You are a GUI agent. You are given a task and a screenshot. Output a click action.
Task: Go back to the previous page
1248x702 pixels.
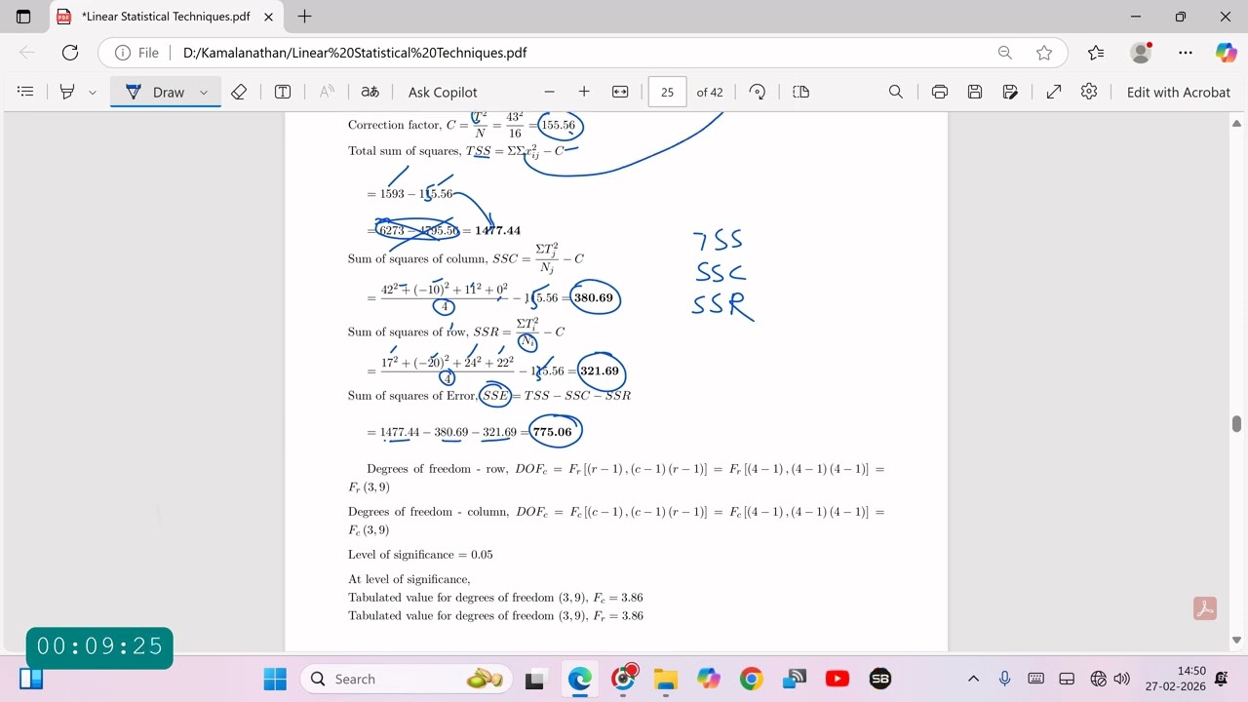tap(27, 53)
